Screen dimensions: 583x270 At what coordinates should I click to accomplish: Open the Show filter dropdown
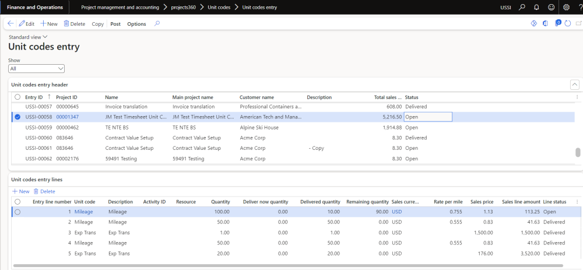click(x=36, y=69)
